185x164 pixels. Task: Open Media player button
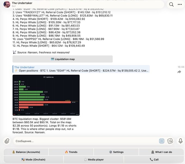[x=94, y=160]
